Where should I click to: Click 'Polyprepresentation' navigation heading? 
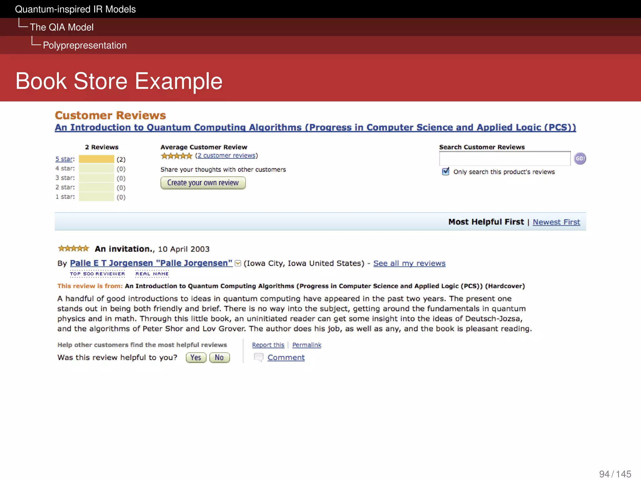(x=85, y=45)
